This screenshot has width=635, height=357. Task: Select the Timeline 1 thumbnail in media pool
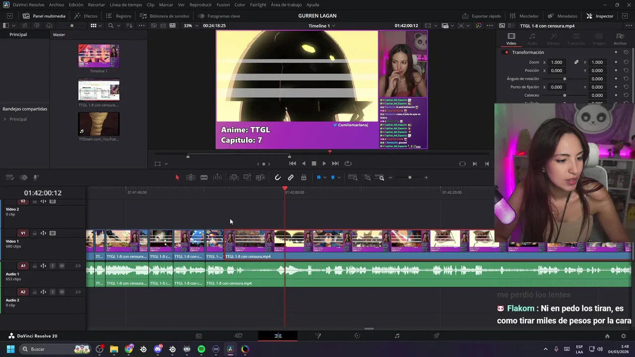(99, 56)
